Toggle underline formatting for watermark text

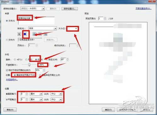(x=19, y=34)
